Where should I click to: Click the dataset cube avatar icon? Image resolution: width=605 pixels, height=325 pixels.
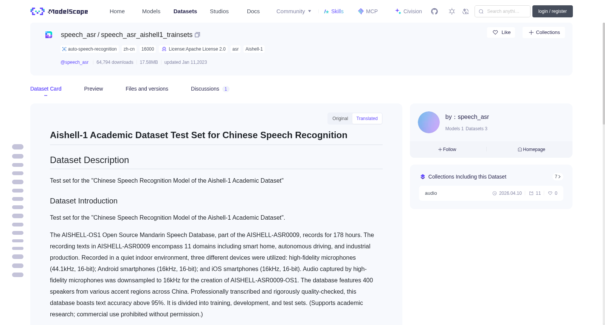pyautogui.click(x=49, y=35)
